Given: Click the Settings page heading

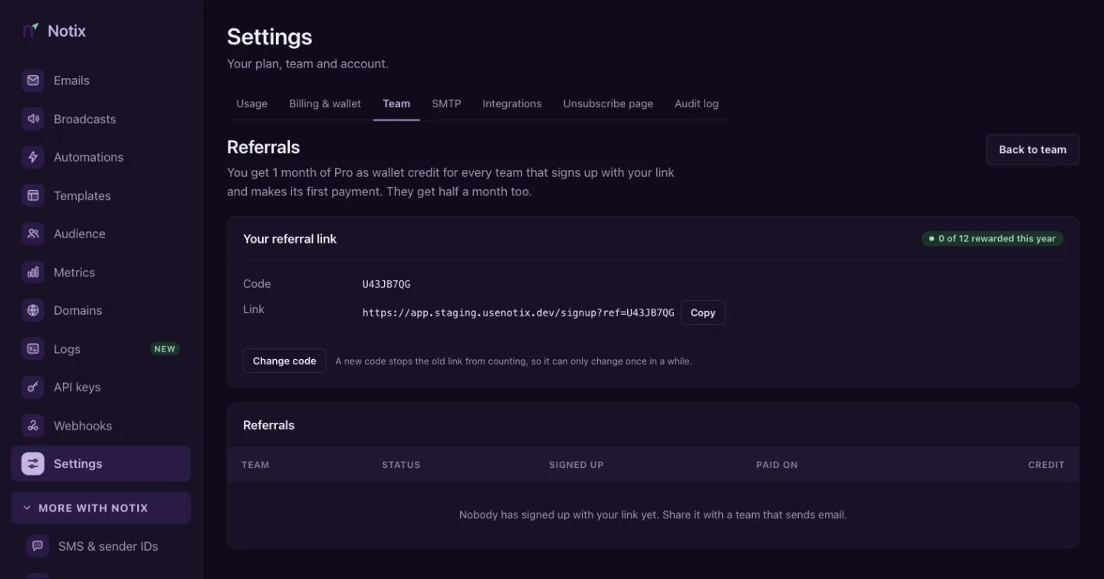Looking at the screenshot, I should pyautogui.click(x=270, y=37).
